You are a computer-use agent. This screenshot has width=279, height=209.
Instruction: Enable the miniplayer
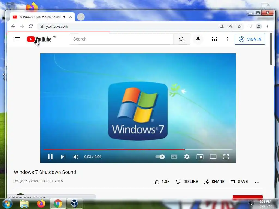[200, 157]
